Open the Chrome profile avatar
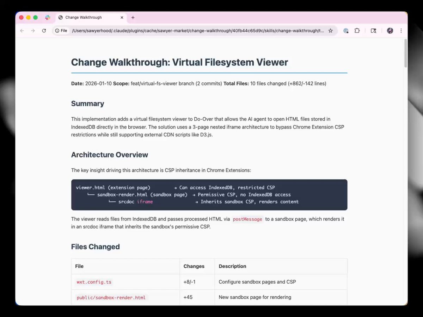Viewport: 423px width, 317px height. pyautogui.click(x=390, y=31)
